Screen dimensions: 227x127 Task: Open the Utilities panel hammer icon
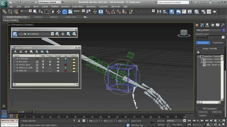point(223,25)
